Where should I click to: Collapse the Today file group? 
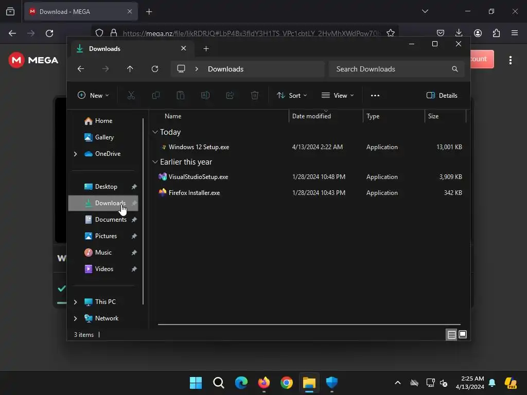pos(155,132)
